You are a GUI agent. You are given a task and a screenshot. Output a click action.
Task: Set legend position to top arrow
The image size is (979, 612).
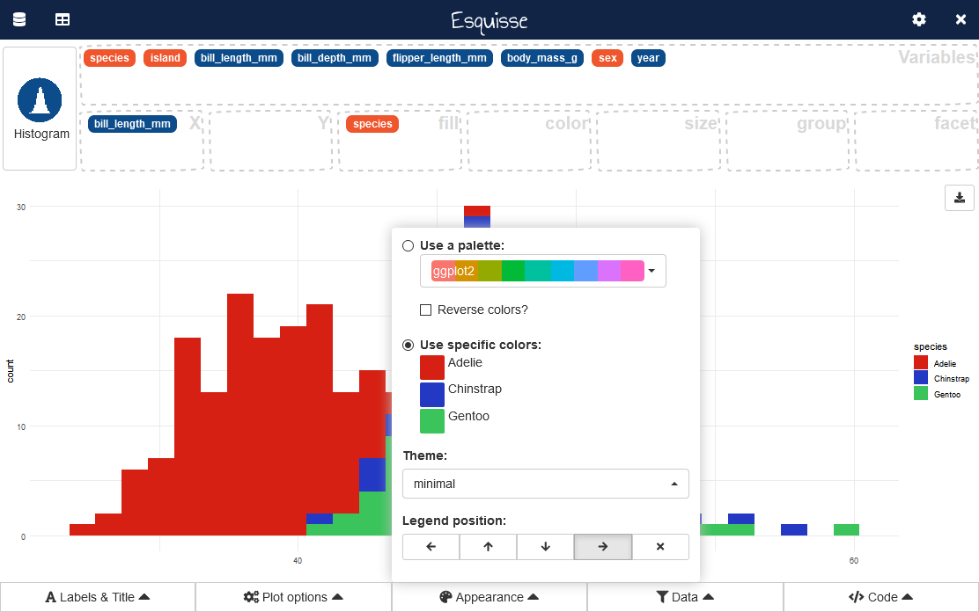tap(488, 547)
